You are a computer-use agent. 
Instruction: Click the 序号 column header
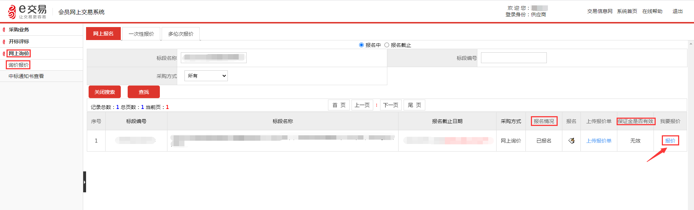coord(96,121)
